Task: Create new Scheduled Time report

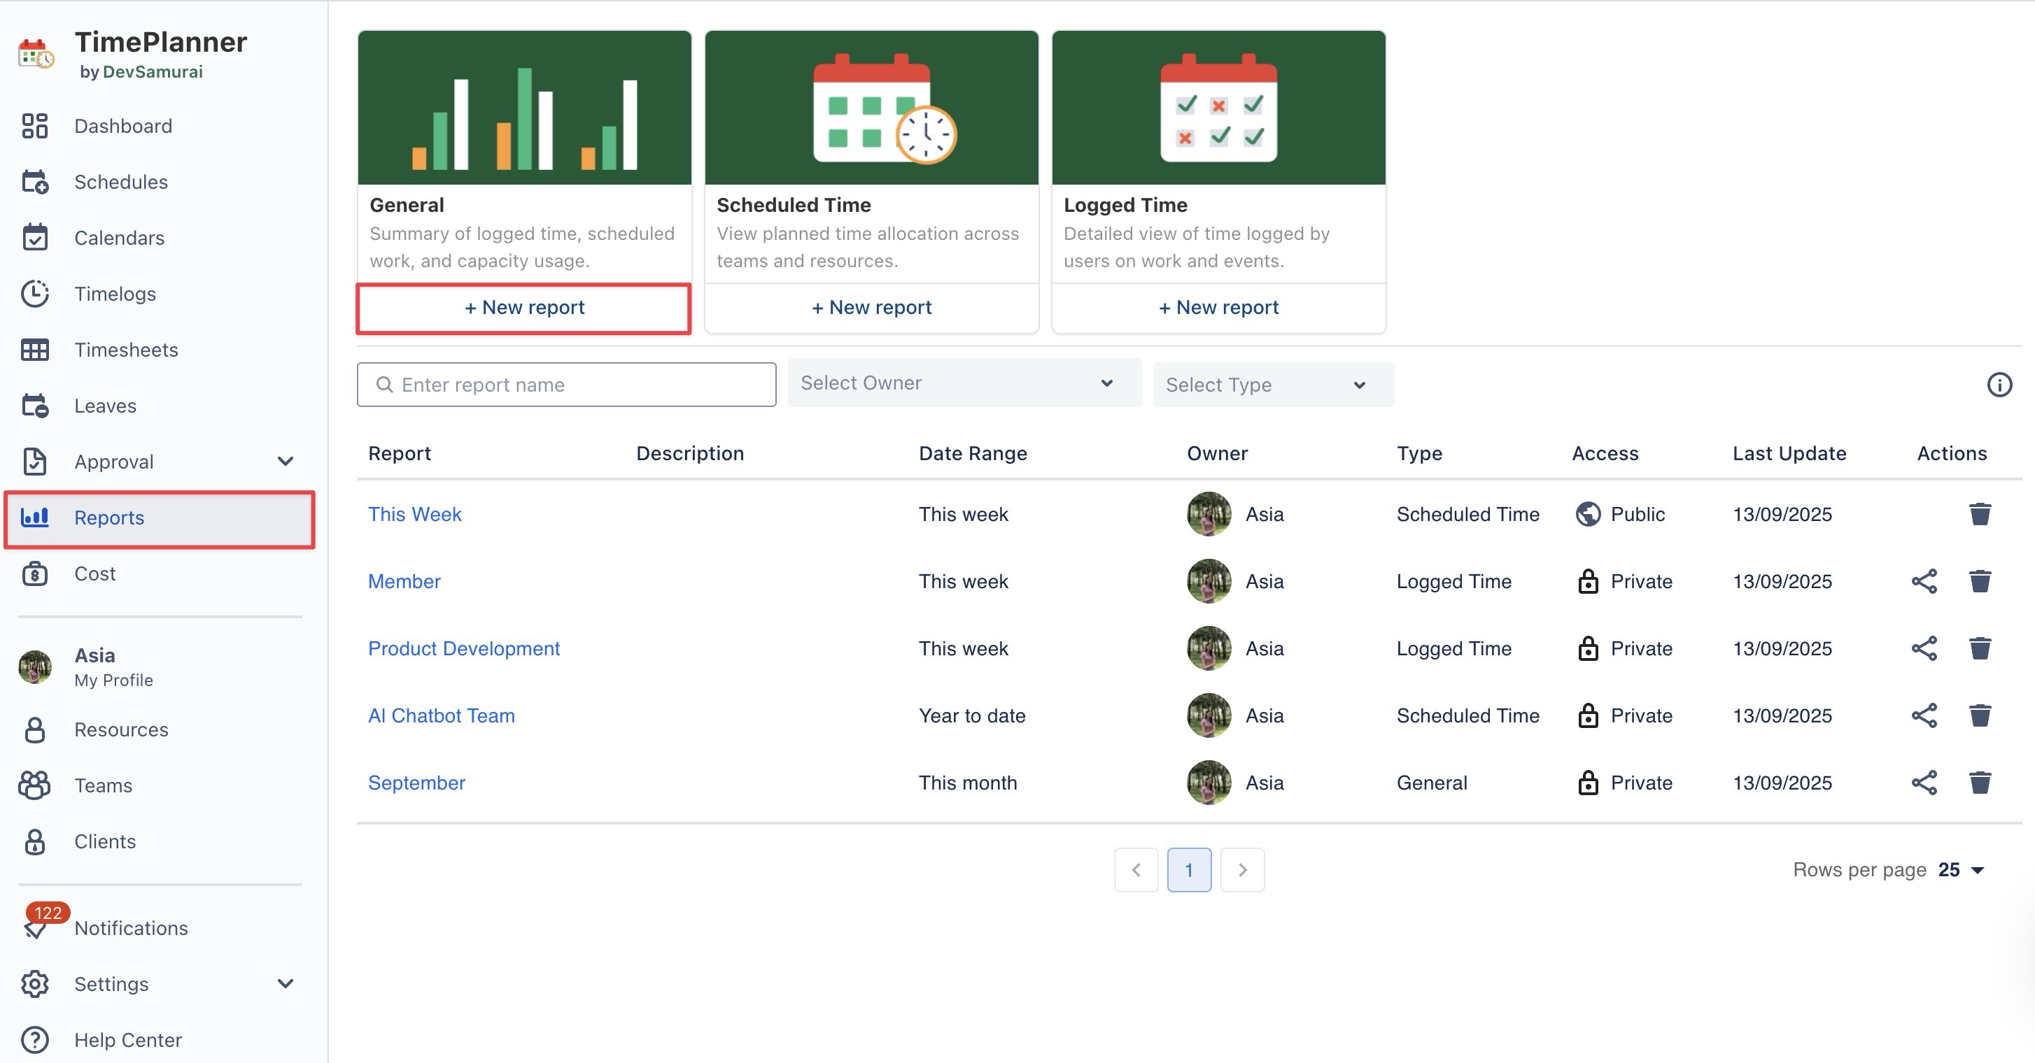Action: point(871,307)
